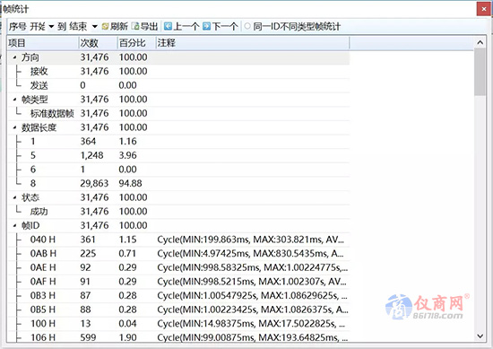Collapse the 帧ID tree node
Screen dimensions: 493x349
[x=14, y=225]
